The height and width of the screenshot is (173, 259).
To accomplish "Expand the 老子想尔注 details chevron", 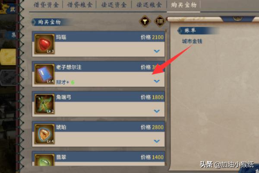I will point(157,81).
